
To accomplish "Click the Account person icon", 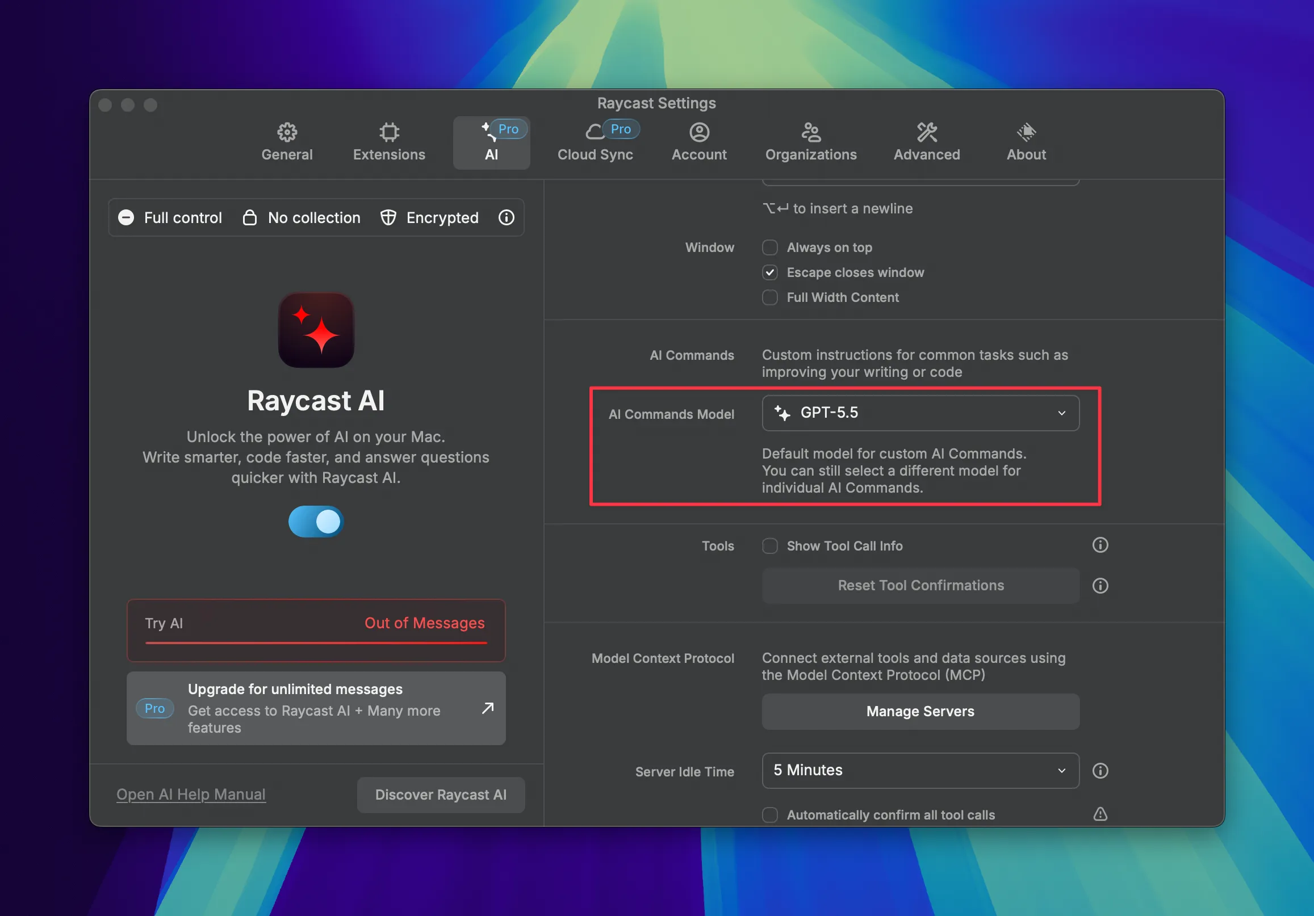I will coord(699,132).
